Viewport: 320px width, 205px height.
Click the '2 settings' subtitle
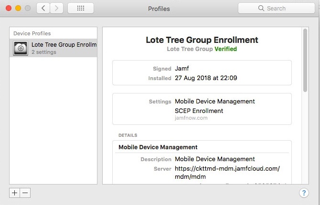(44, 52)
